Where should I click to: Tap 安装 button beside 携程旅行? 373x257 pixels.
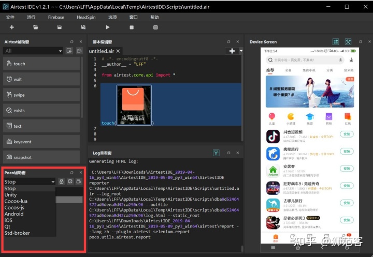(x=347, y=152)
